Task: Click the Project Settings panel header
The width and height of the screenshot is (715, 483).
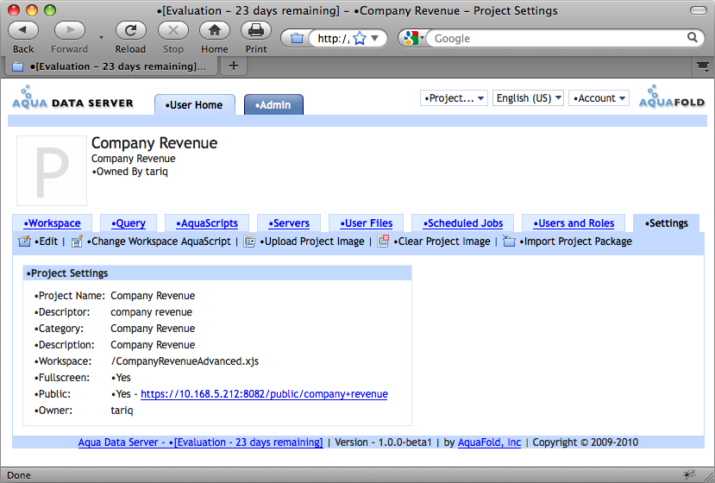Action: coord(217,273)
